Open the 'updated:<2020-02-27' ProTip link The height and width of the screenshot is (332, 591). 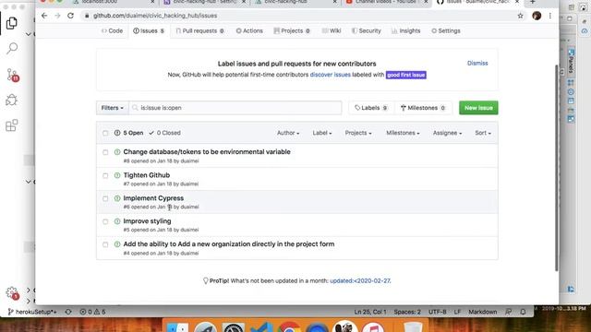[x=360, y=280]
